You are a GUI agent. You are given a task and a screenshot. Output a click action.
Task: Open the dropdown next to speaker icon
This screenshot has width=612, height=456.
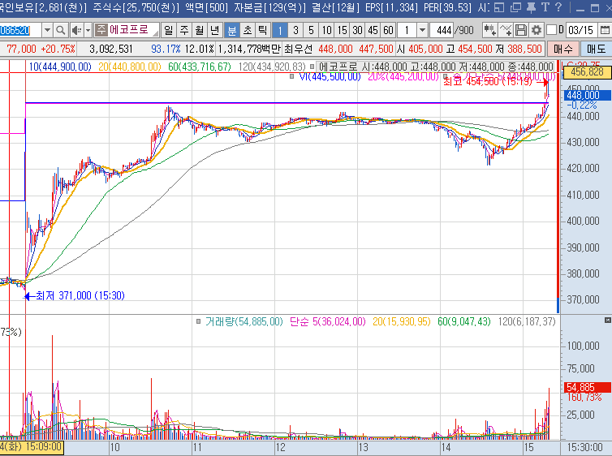point(88,30)
